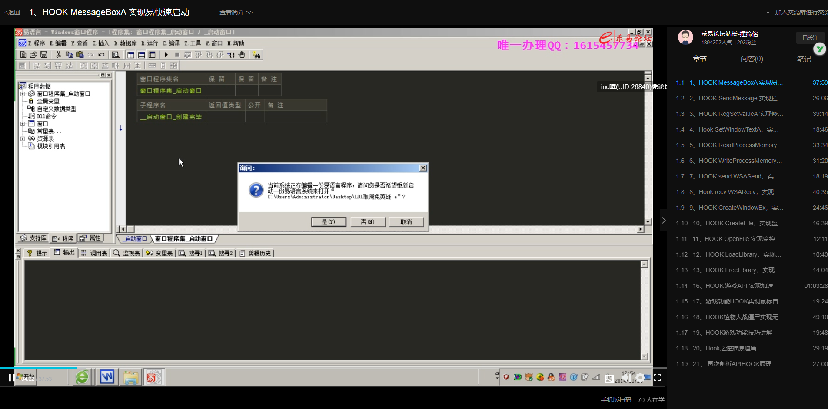Toggle fullscreen mode for the video player

pyautogui.click(x=657, y=378)
